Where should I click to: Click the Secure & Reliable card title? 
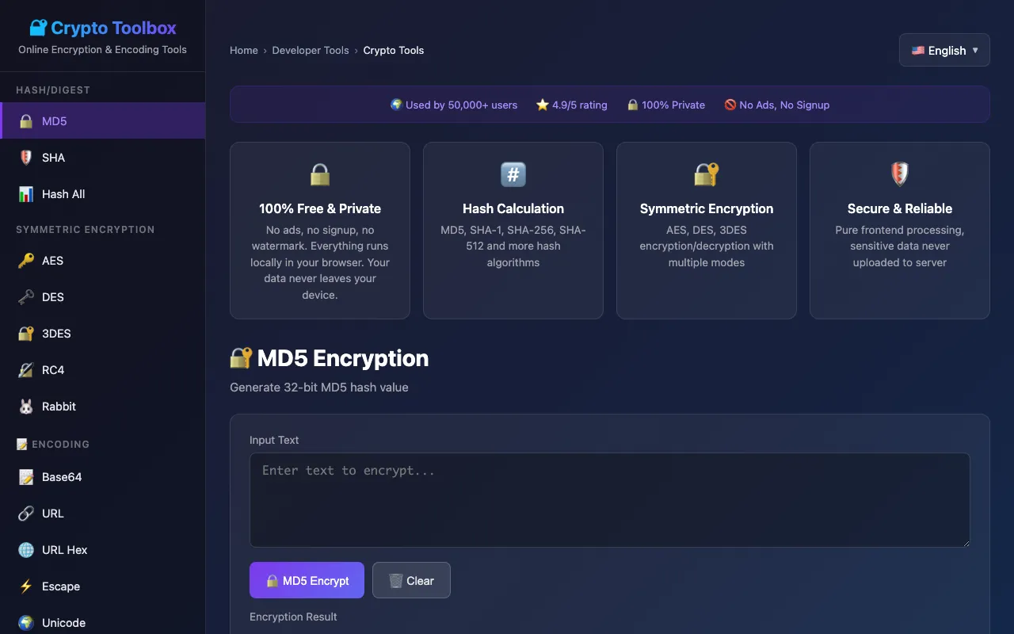pos(900,208)
